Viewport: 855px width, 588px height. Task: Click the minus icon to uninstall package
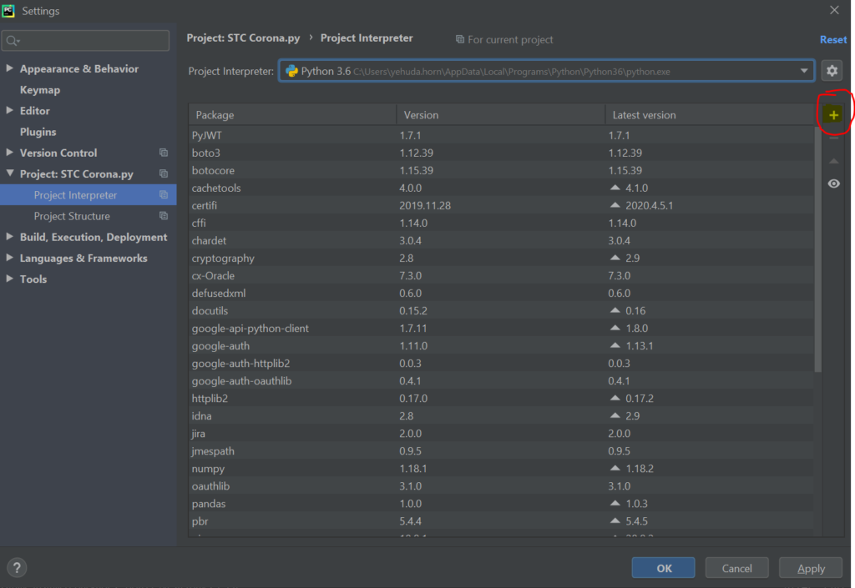tap(833, 138)
